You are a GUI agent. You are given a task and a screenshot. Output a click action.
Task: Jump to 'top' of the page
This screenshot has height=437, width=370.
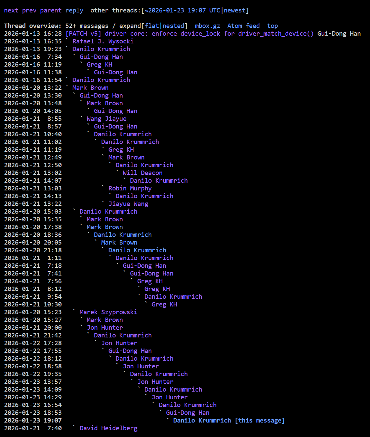[x=272, y=26]
